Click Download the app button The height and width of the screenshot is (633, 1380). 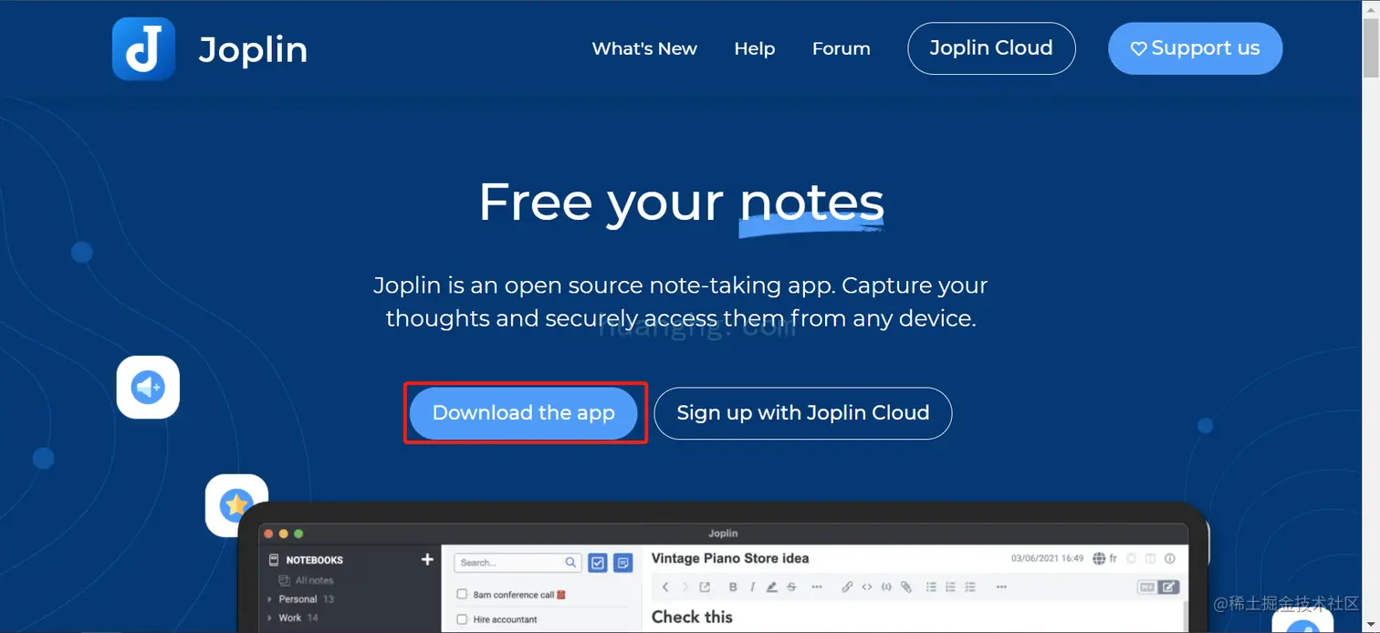tap(524, 413)
